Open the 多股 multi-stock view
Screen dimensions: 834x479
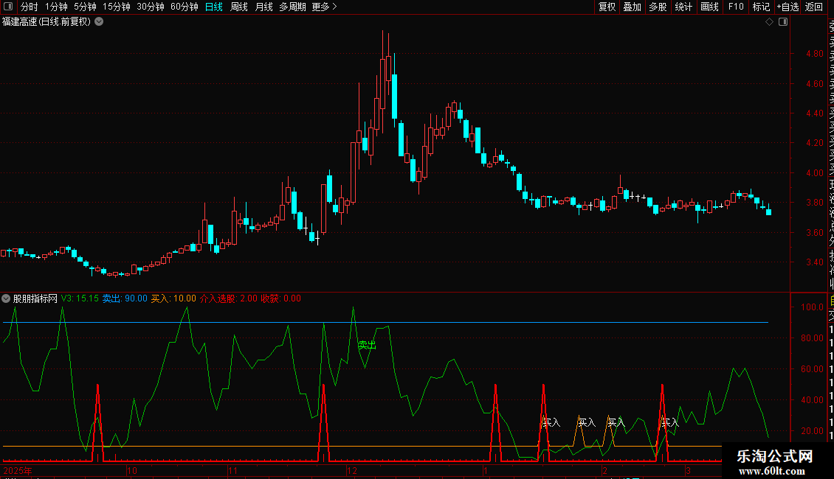pos(658,7)
